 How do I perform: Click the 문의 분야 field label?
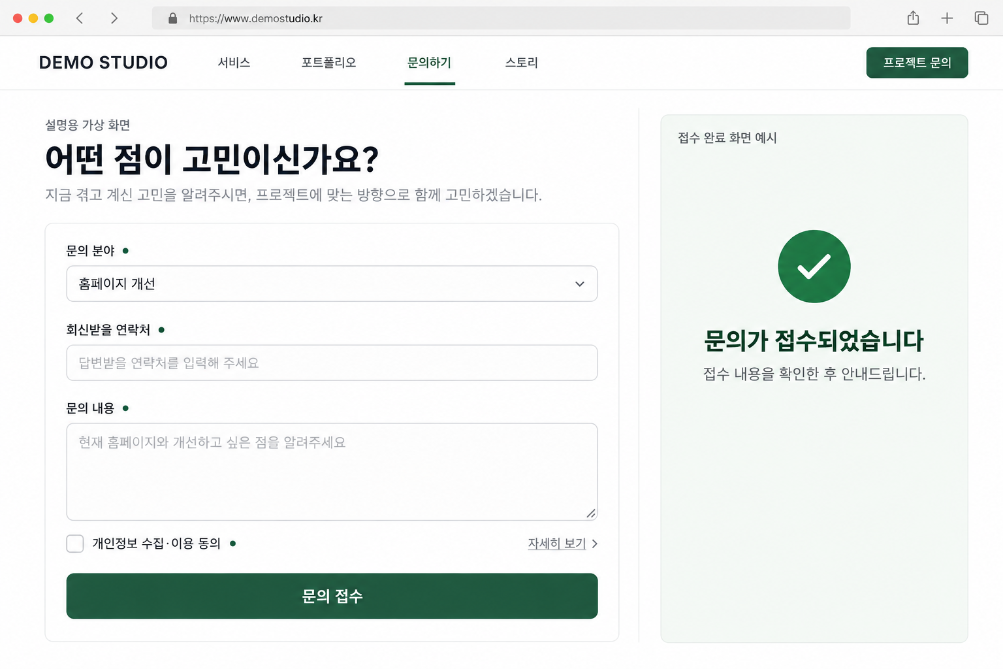coord(90,251)
